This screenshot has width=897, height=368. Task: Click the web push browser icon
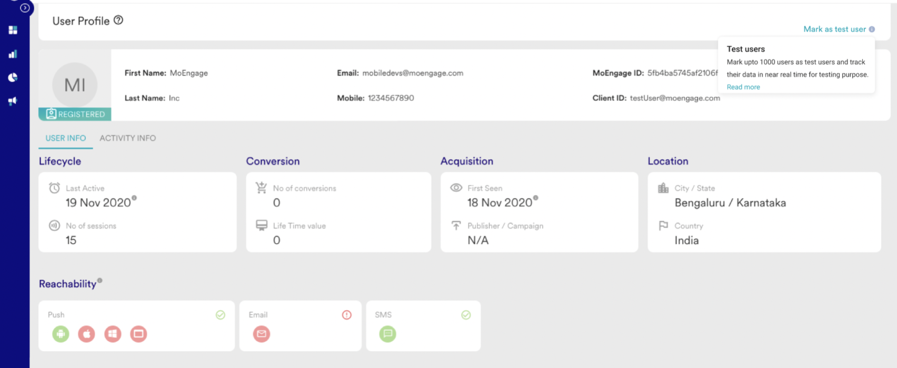click(x=138, y=334)
